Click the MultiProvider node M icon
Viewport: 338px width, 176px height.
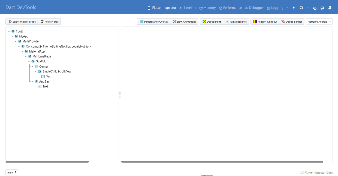point(20,41)
